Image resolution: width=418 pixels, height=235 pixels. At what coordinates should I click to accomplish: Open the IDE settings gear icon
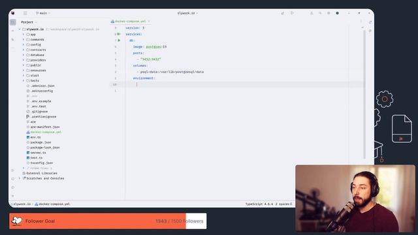point(329,13)
